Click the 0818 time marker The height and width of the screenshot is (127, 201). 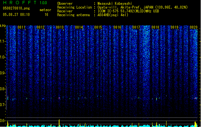(x=155, y=27)
